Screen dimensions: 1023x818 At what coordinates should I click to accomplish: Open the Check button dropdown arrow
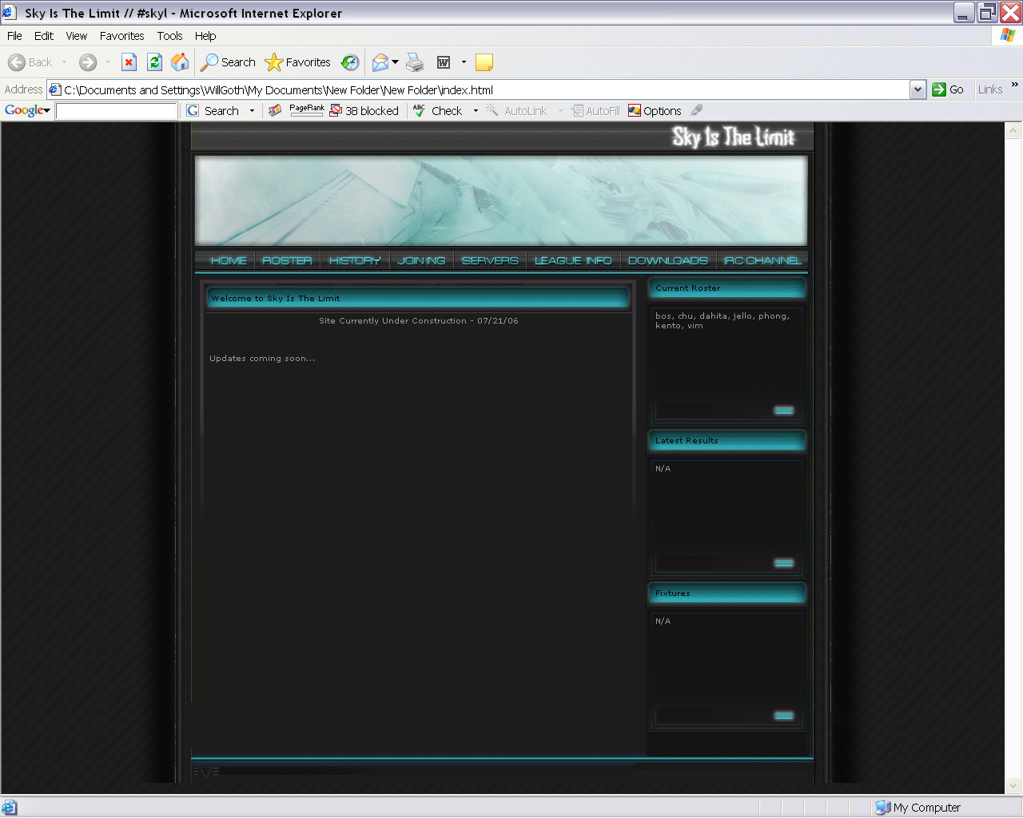(x=476, y=111)
